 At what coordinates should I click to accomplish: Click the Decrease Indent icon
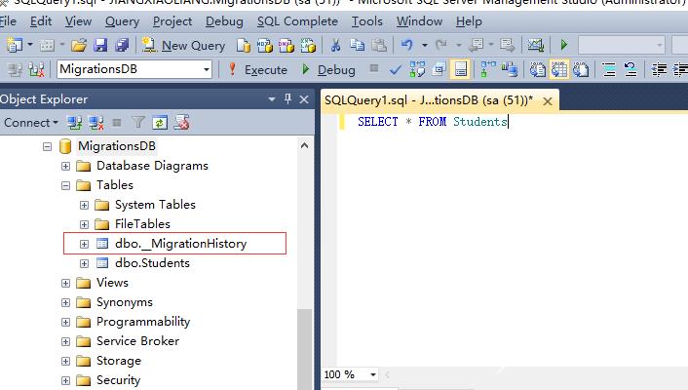(x=659, y=69)
